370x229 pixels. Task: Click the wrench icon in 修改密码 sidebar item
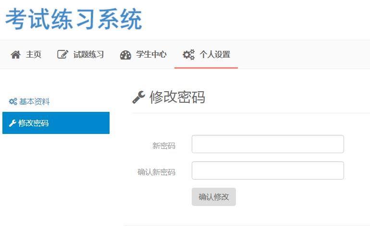pyautogui.click(x=12, y=123)
